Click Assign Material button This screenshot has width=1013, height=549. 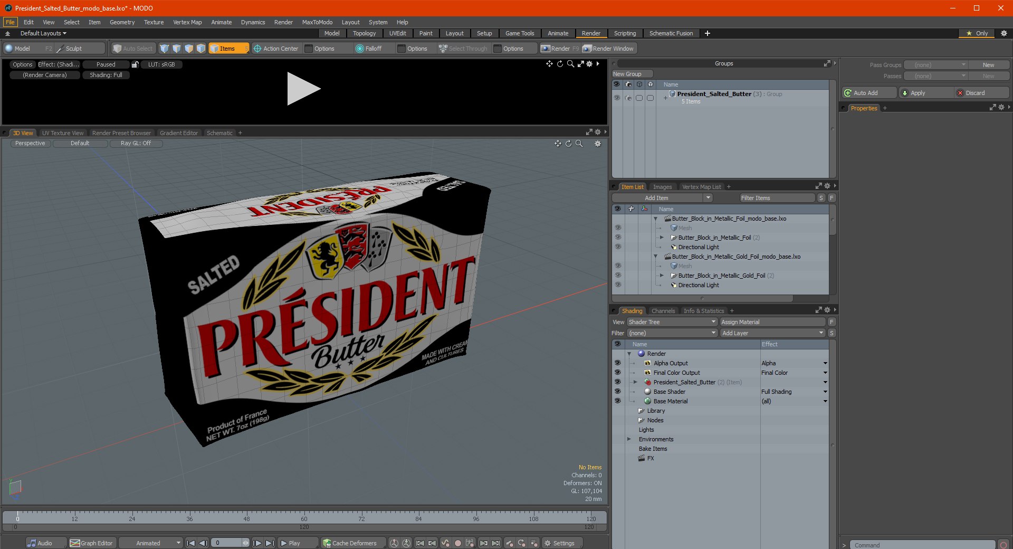[772, 322]
